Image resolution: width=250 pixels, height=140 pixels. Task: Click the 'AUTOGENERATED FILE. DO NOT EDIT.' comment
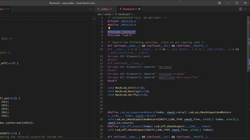(x=137, y=18)
